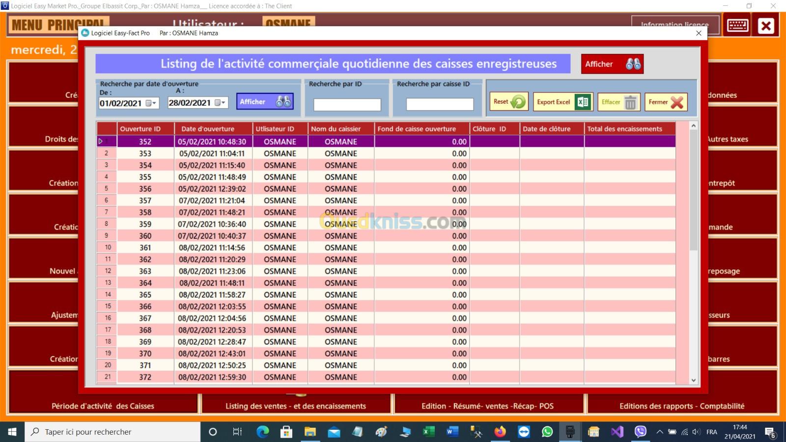786x442 pixels.
Task: Click the Effacer trash button
Action: tap(618, 102)
